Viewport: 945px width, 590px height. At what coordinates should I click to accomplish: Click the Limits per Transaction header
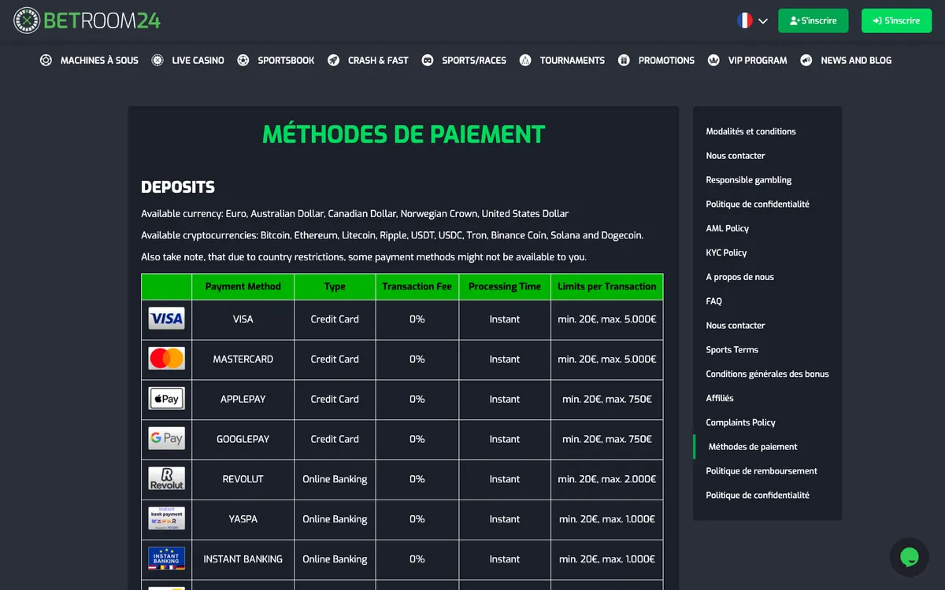[x=606, y=286]
